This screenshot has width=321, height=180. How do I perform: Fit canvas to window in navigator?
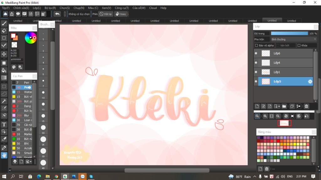coord(271,116)
